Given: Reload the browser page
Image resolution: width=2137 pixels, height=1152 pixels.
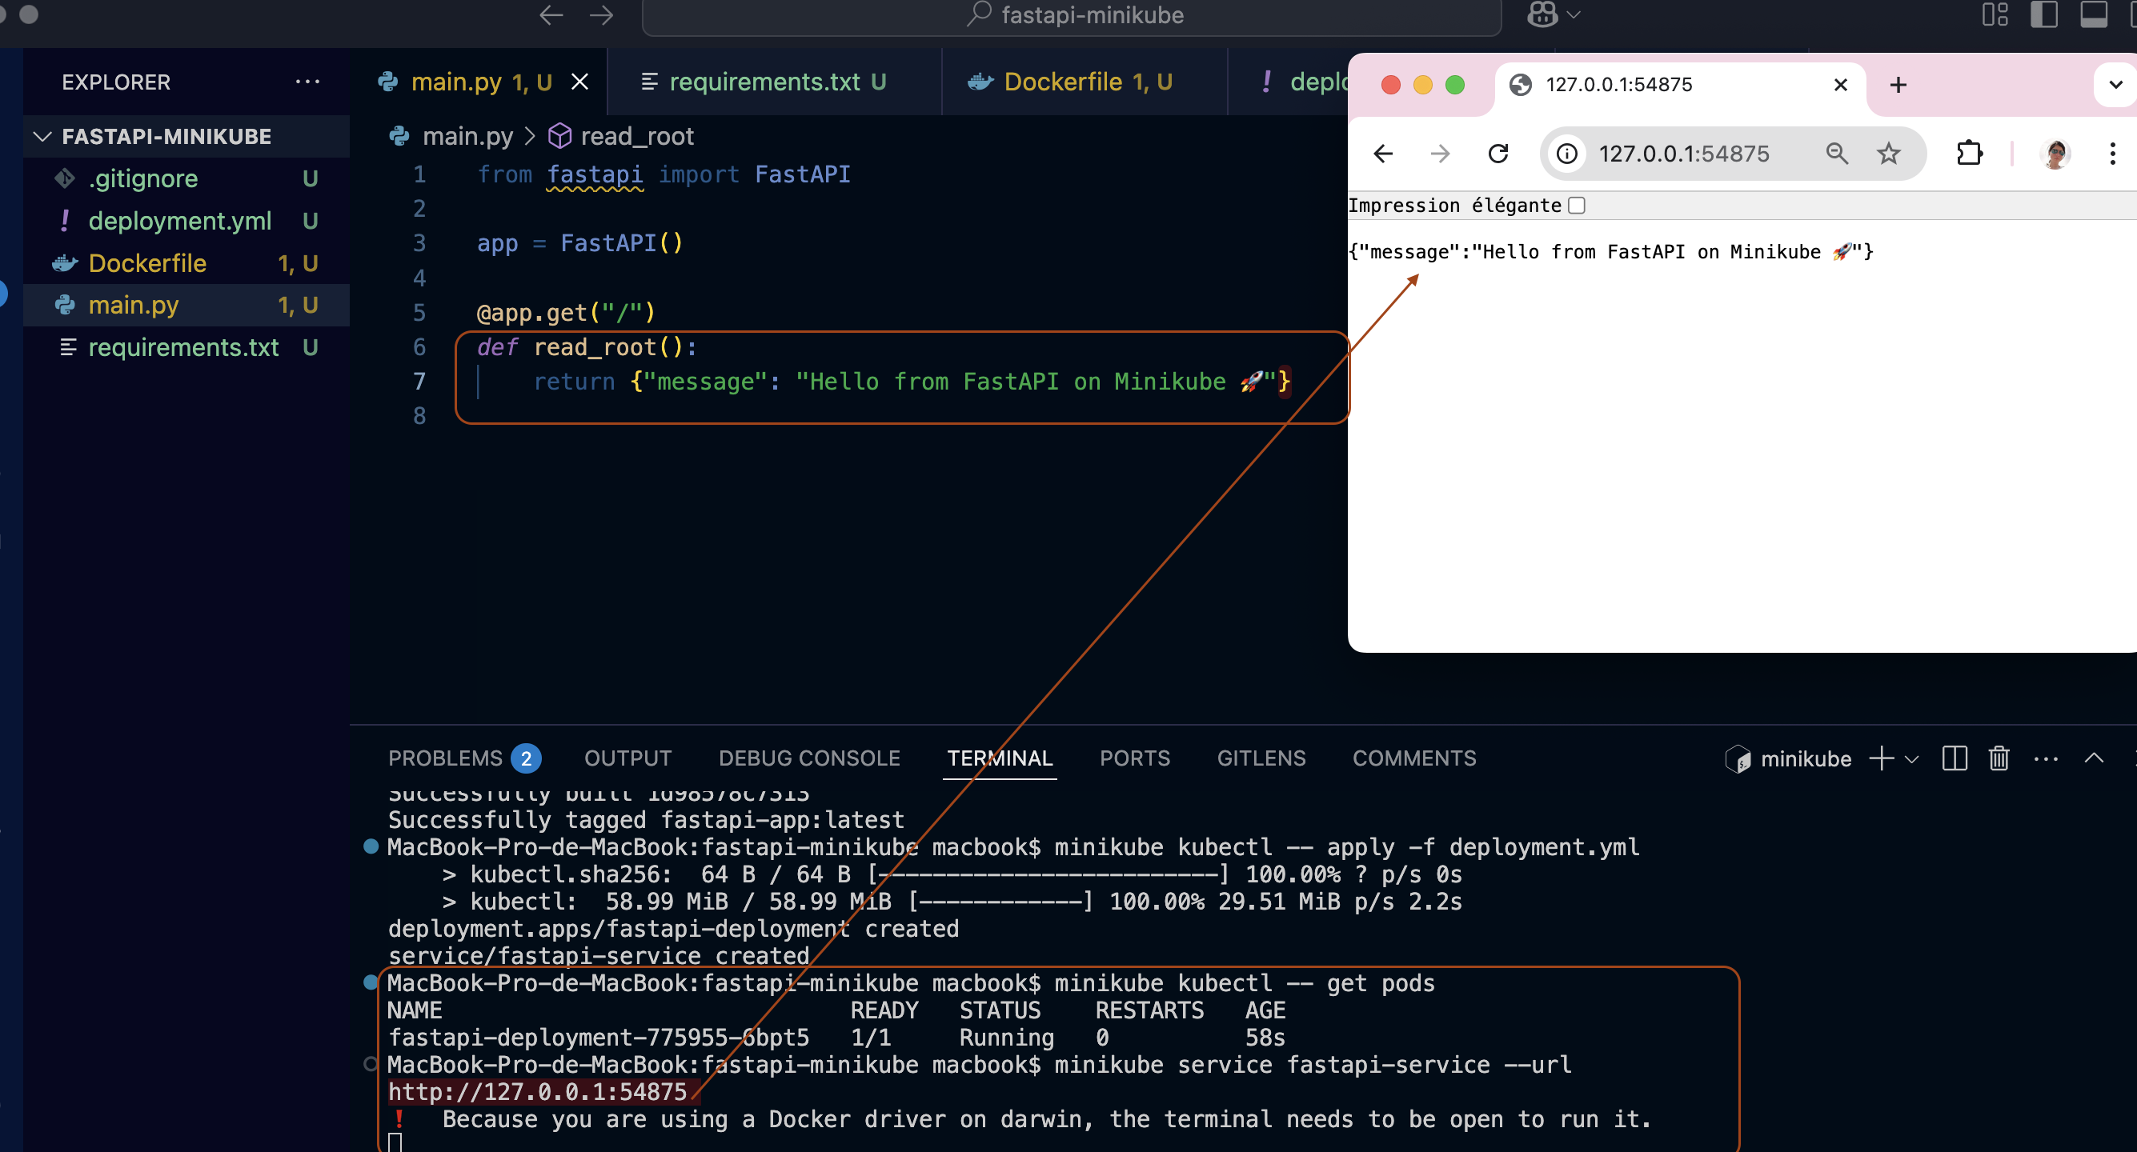Looking at the screenshot, I should tap(1498, 154).
